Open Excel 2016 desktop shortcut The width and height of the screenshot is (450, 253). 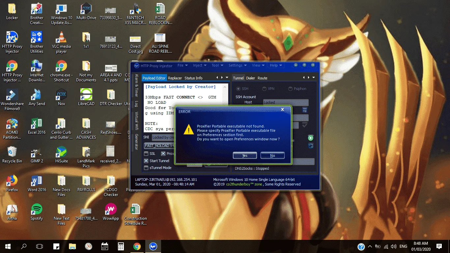pos(37,126)
